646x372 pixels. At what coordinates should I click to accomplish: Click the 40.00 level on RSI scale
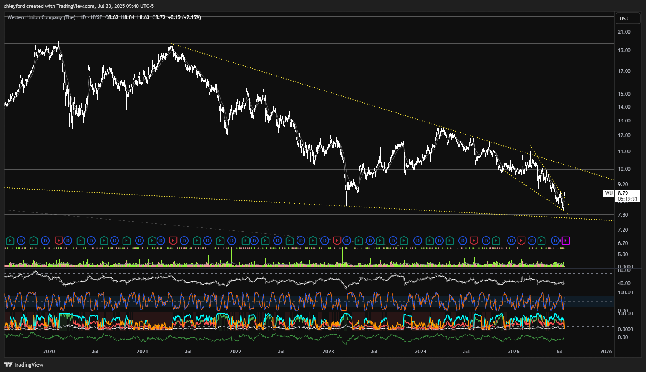(x=624, y=283)
